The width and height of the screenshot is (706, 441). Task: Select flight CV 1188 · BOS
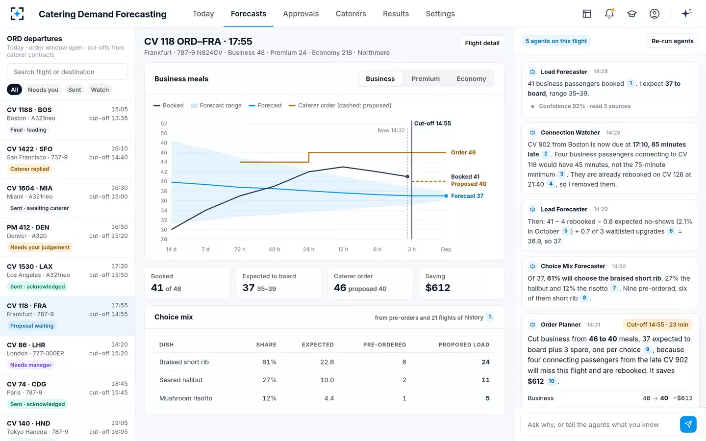click(67, 120)
